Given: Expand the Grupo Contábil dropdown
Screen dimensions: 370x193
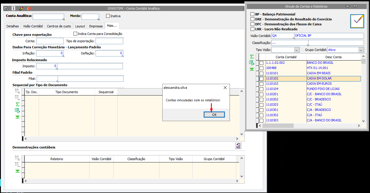Looking at the screenshot, I should (x=361, y=50).
